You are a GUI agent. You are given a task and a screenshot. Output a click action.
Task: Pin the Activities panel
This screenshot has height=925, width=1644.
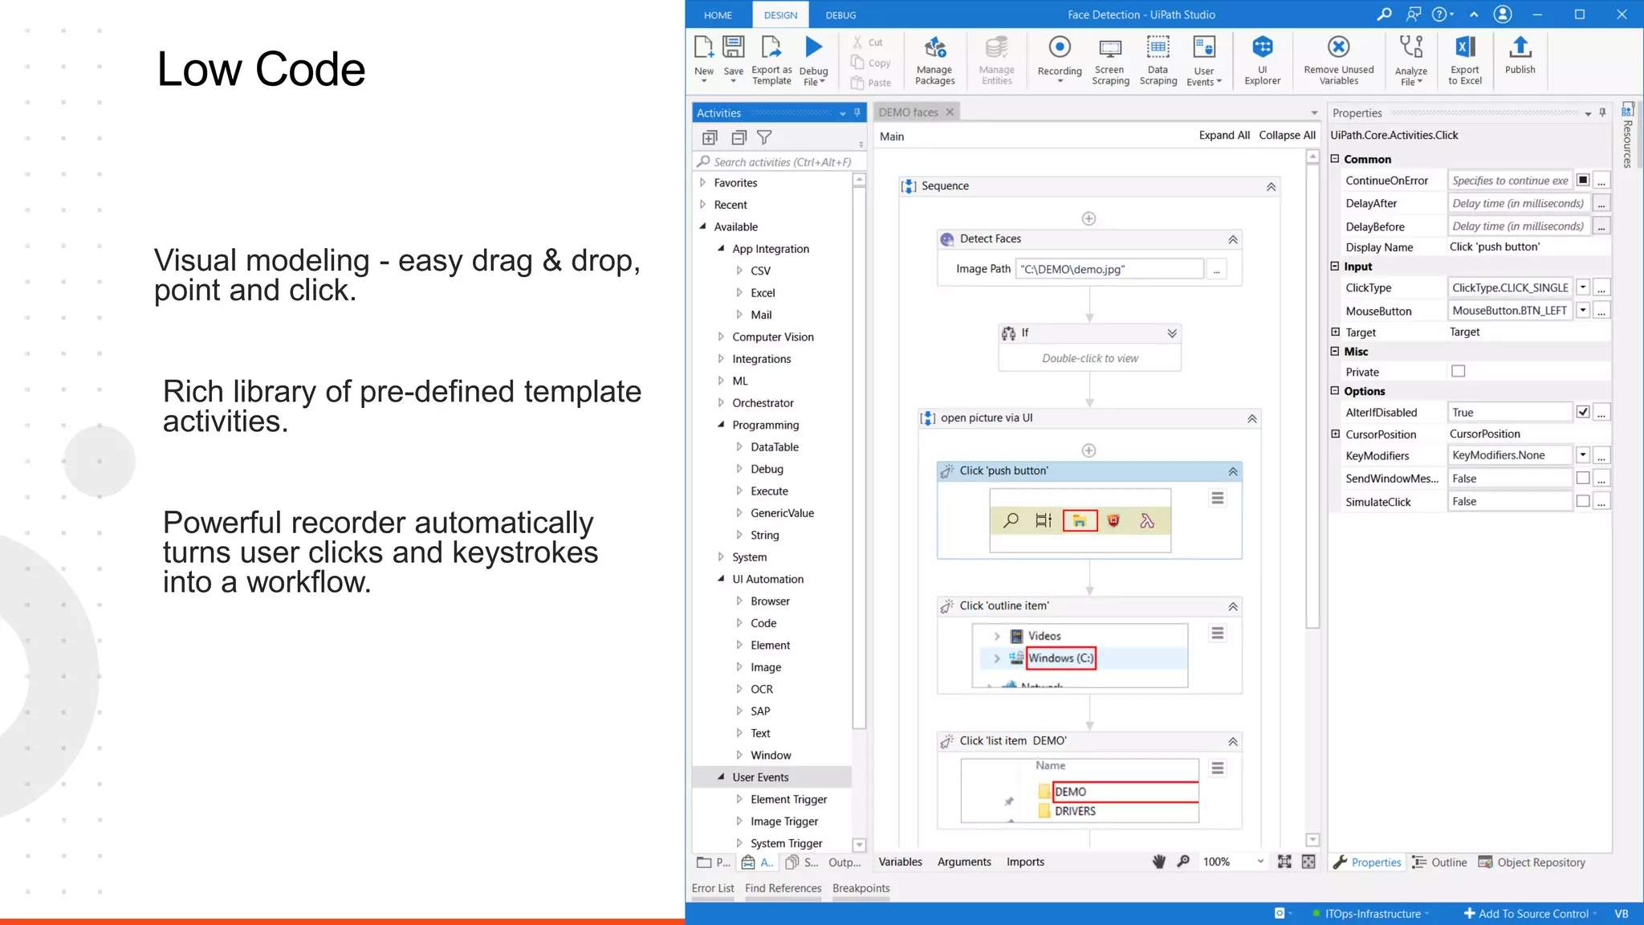[x=857, y=112]
